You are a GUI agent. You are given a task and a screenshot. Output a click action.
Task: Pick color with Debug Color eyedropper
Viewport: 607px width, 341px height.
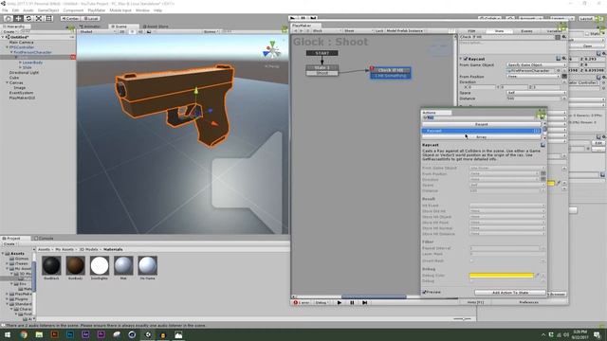pos(538,276)
